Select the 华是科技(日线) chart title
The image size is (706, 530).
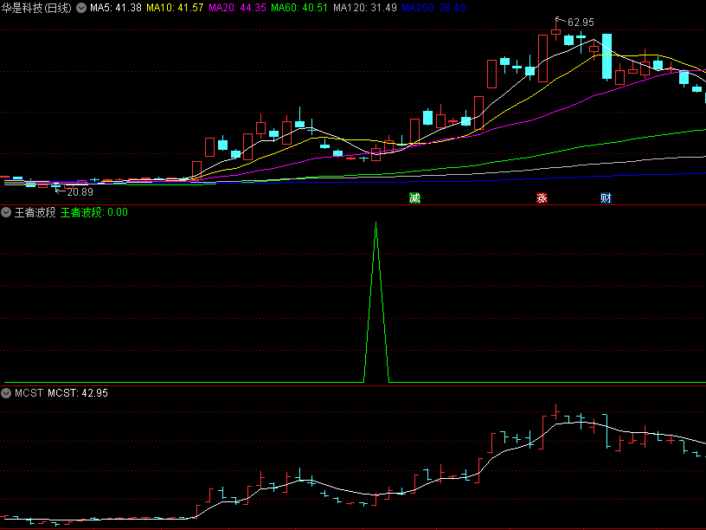click(x=36, y=8)
